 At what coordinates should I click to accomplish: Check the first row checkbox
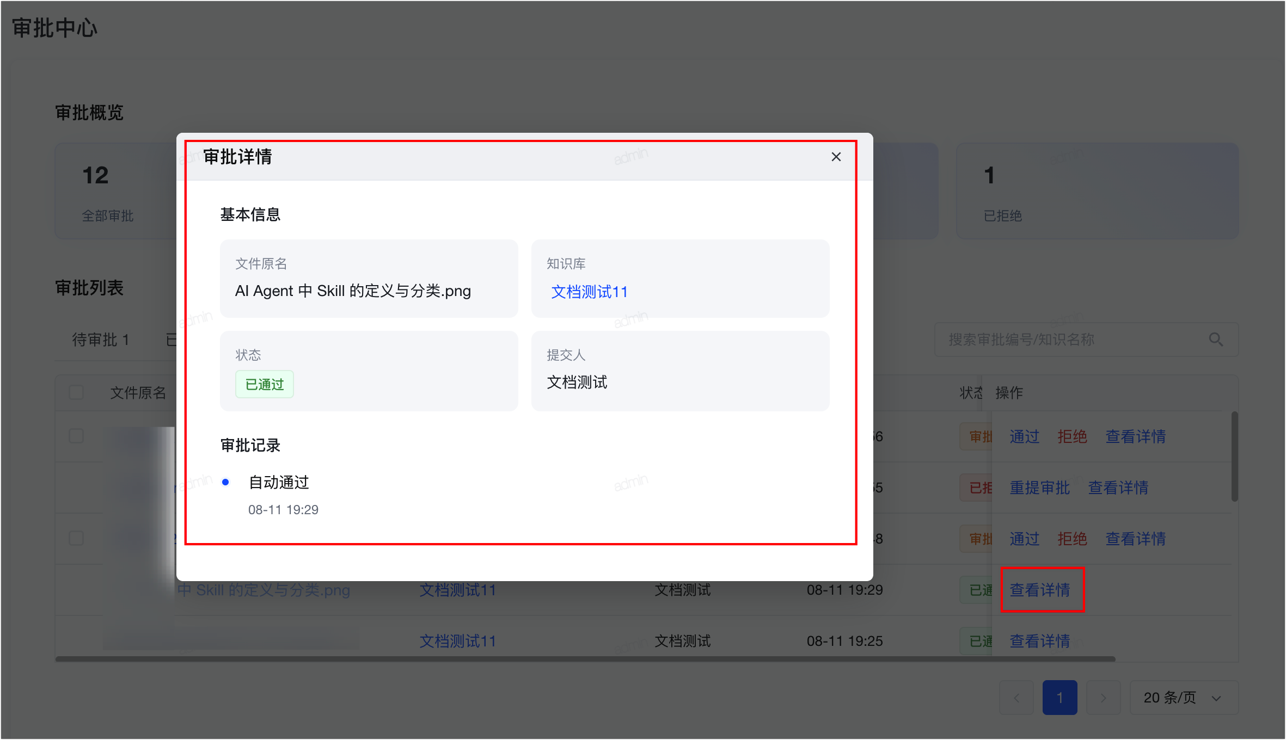[76, 436]
